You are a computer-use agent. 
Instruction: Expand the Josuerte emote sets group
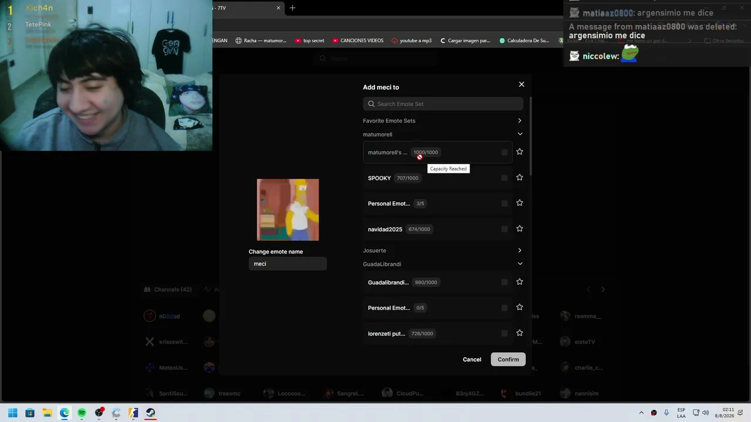pos(519,250)
